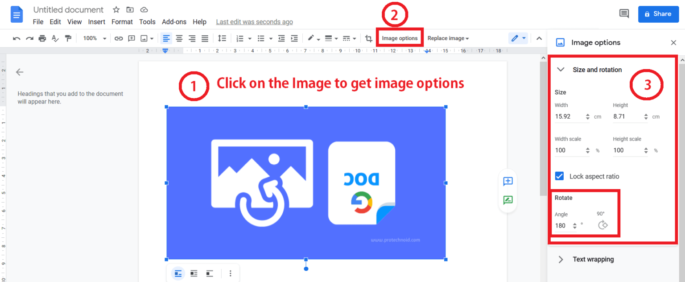Click the Width input field
This screenshot has height=282, width=685.
(x=572, y=116)
